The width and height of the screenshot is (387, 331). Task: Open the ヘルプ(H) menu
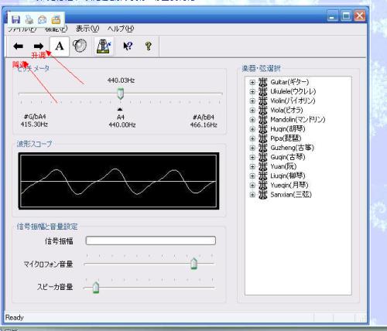click(x=121, y=29)
